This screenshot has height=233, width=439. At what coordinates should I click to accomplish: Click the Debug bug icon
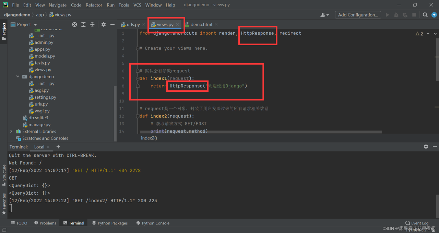[396, 15]
